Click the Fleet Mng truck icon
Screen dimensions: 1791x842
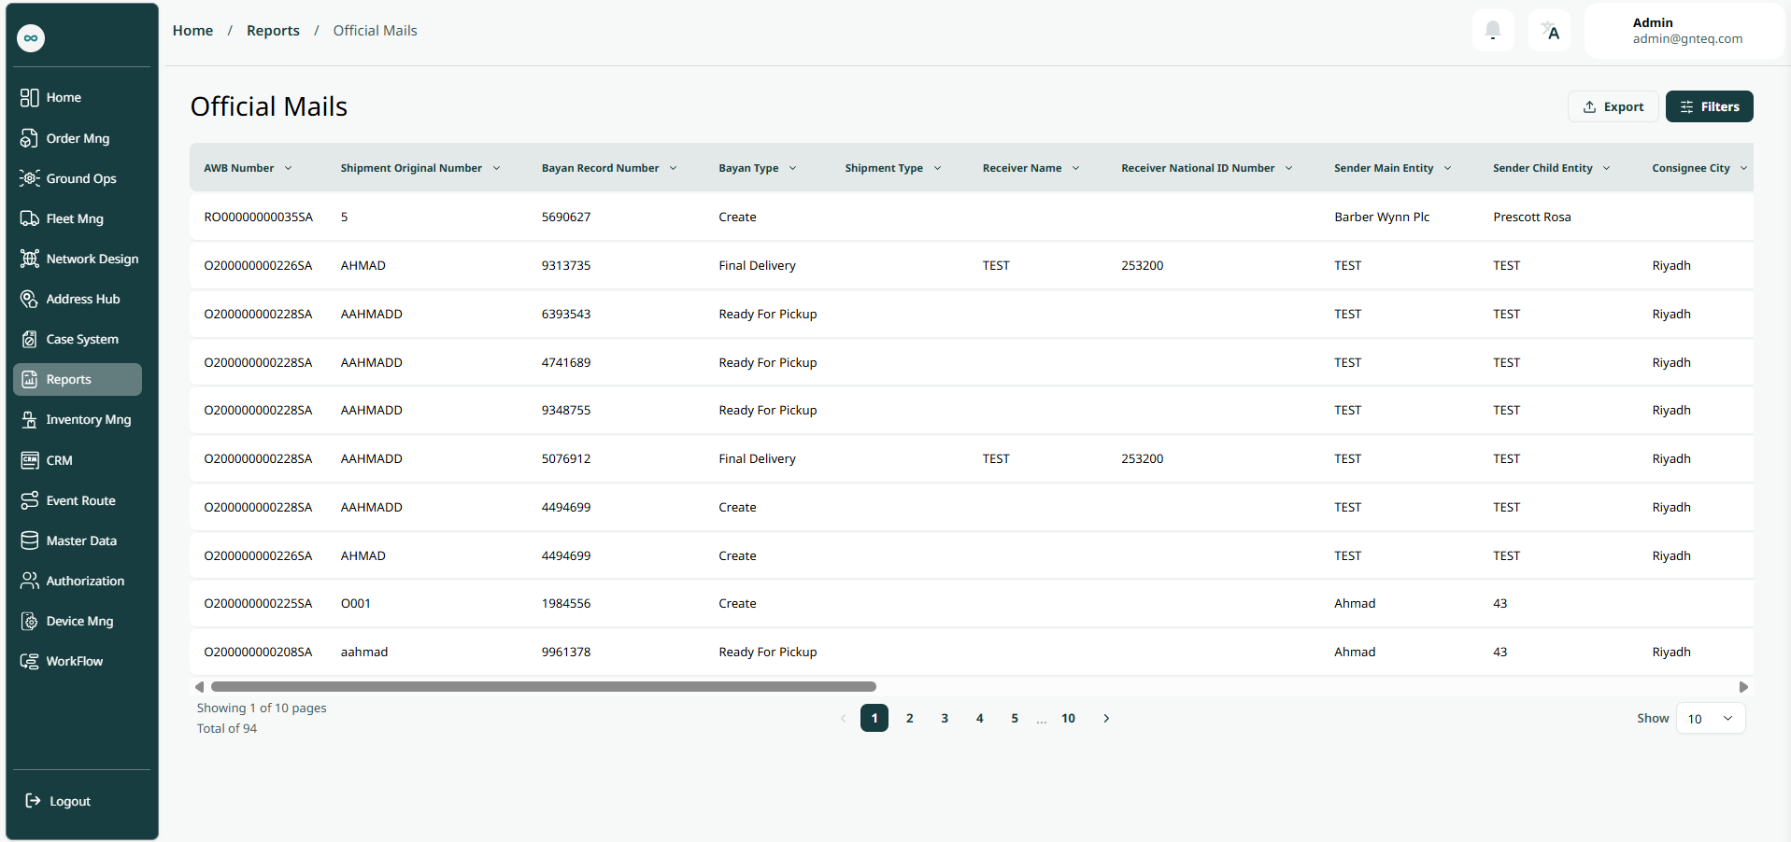[30, 218]
